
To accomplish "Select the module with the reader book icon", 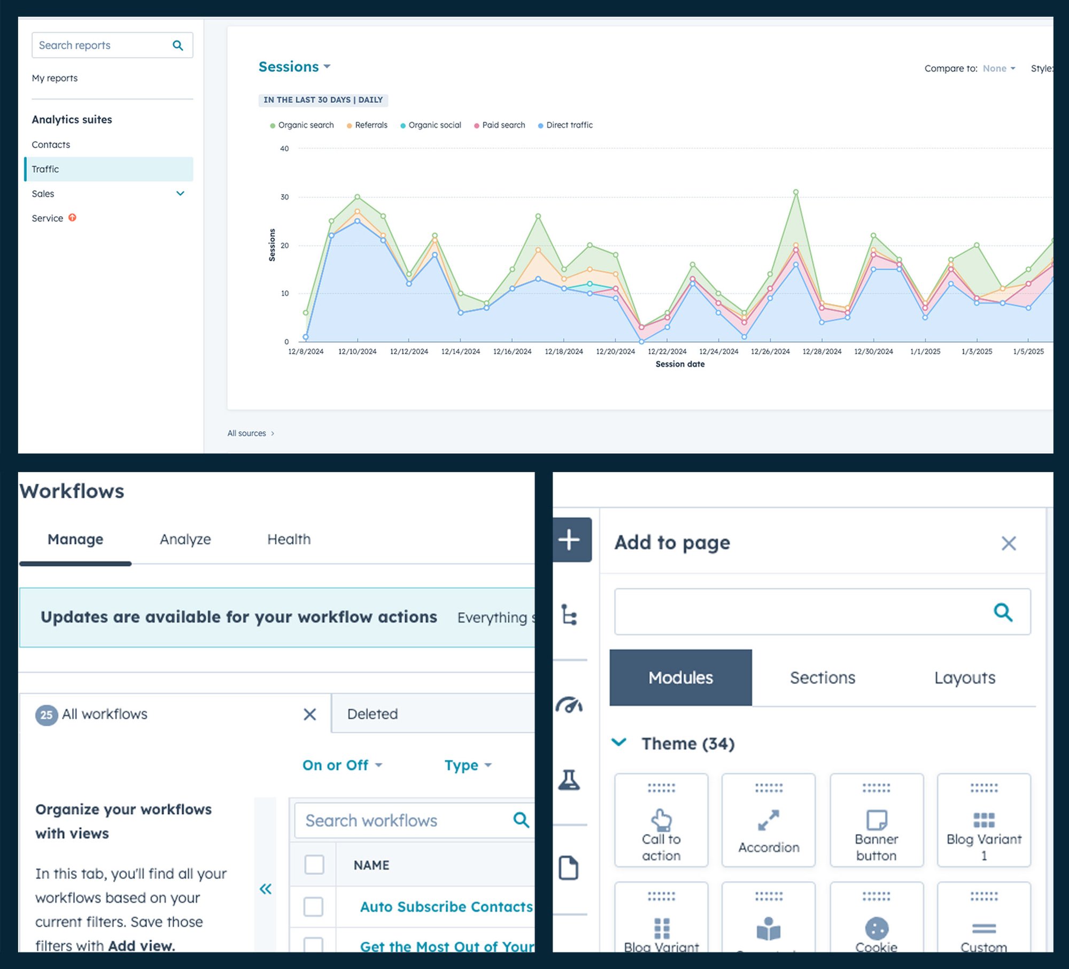I will [769, 917].
